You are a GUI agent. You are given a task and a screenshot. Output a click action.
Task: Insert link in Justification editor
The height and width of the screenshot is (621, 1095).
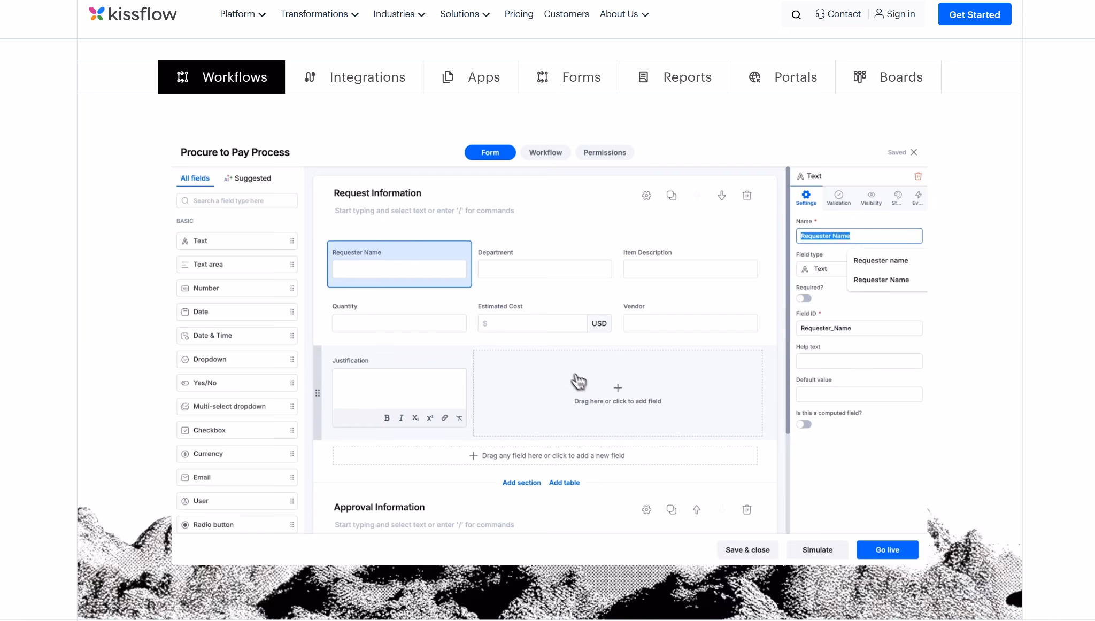click(444, 418)
